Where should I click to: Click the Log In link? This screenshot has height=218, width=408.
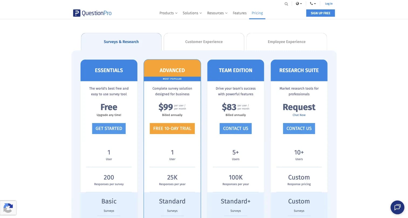[329, 3]
